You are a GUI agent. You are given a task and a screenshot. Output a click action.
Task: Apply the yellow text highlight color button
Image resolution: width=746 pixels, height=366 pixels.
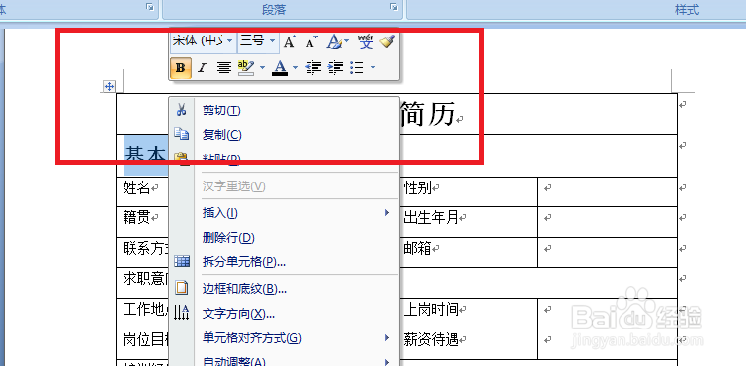point(246,68)
